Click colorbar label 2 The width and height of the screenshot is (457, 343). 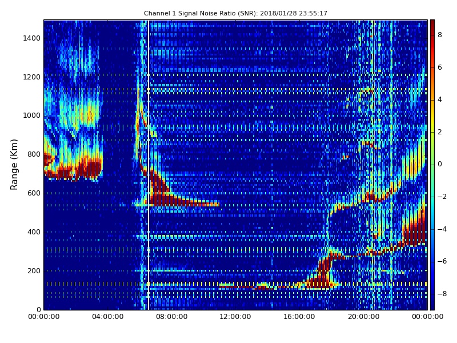point(440,132)
